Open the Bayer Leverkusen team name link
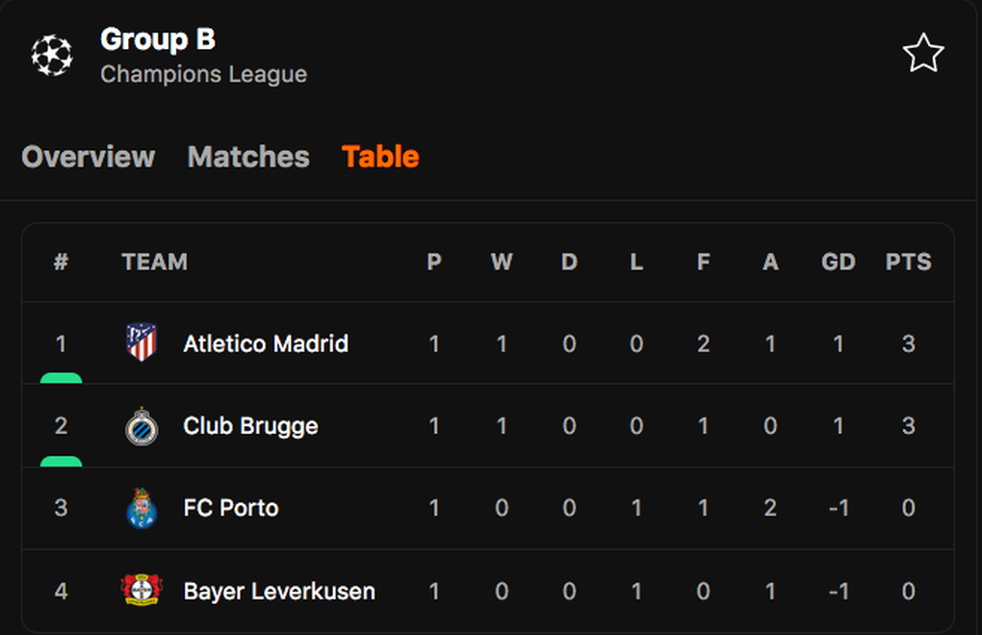This screenshot has width=982, height=635. (279, 591)
